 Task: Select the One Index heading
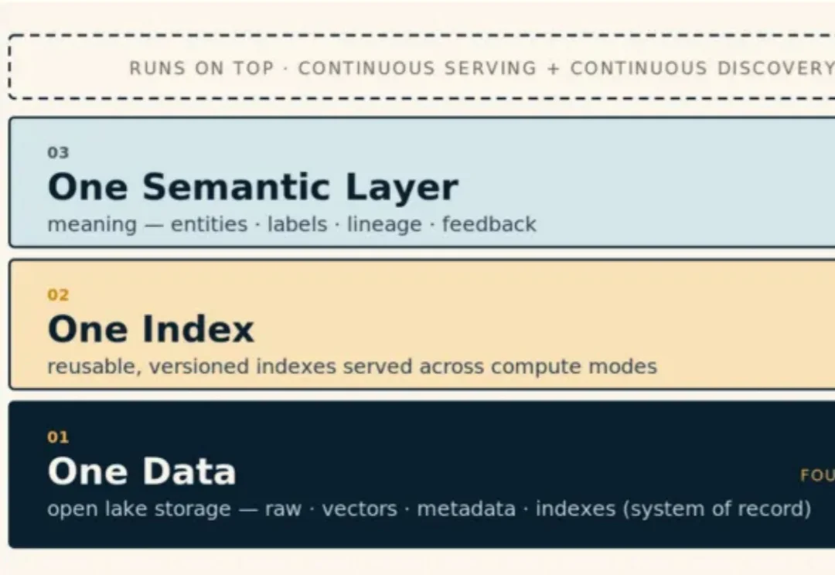pyautogui.click(x=151, y=329)
